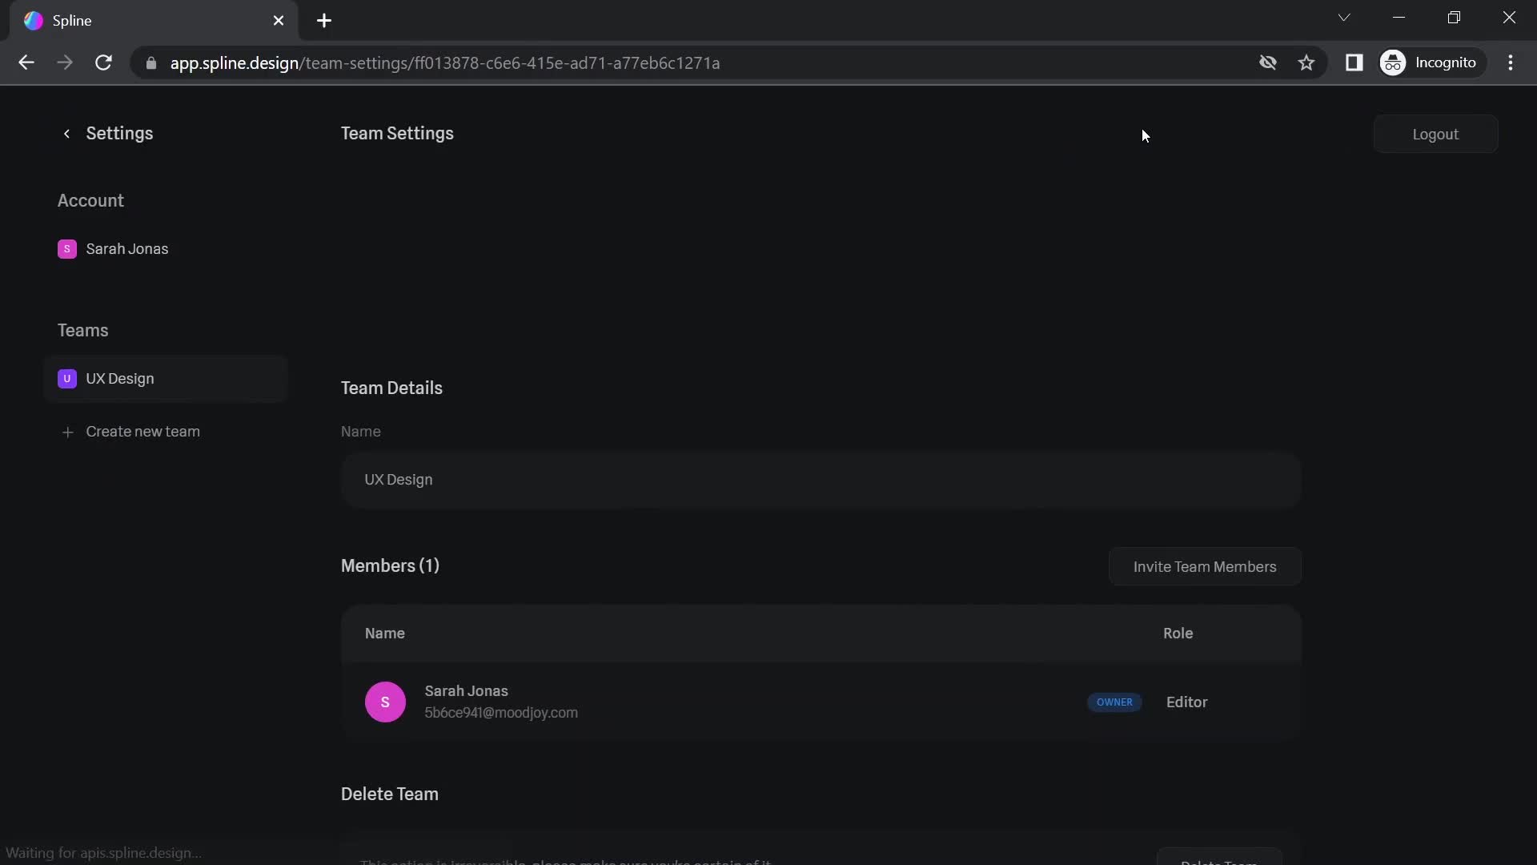Click the Spline app icon in tab

point(33,20)
